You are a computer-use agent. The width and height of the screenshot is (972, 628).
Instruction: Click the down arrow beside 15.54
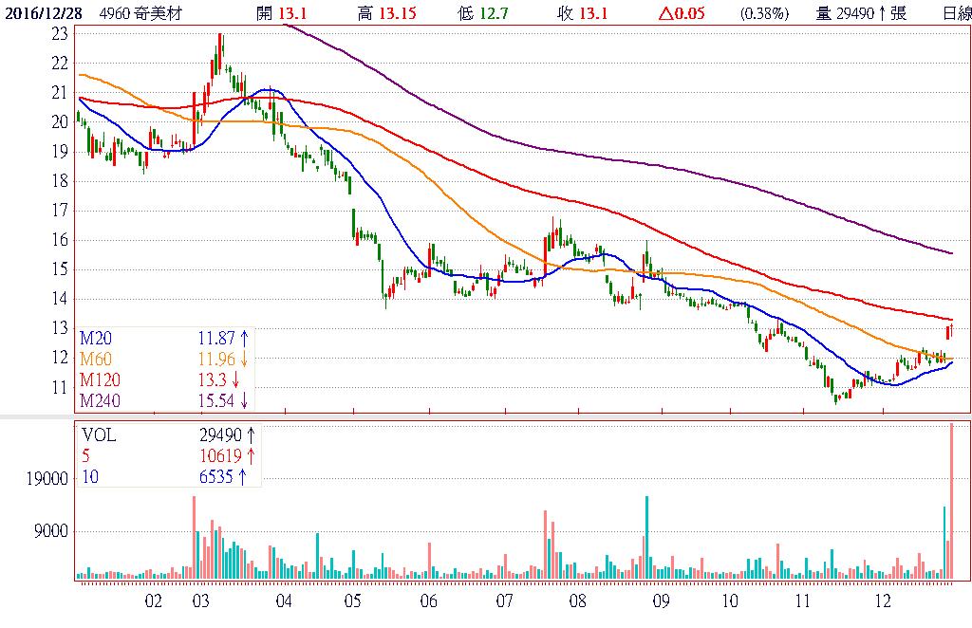point(243,400)
